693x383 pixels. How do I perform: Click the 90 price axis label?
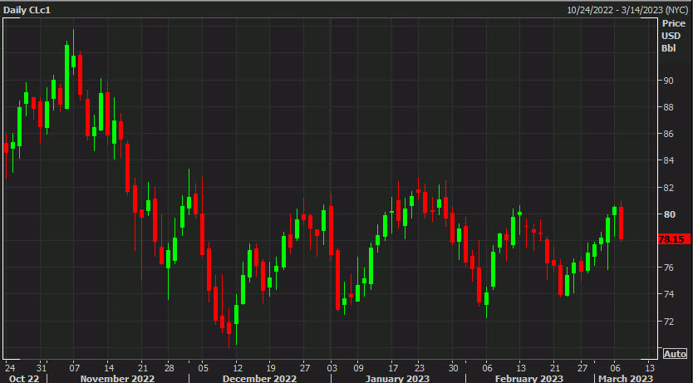pyautogui.click(x=669, y=81)
